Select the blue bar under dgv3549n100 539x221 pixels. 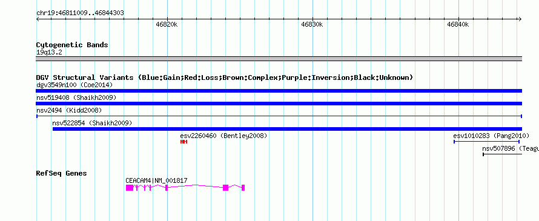point(279,91)
